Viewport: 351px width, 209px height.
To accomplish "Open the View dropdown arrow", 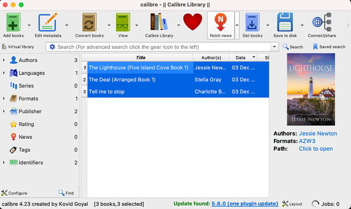I will tap(136, 25).
